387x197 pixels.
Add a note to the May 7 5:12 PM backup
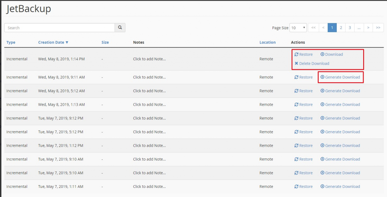(149, 132)
